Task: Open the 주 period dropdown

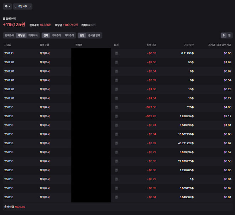Action: point(7,6)
